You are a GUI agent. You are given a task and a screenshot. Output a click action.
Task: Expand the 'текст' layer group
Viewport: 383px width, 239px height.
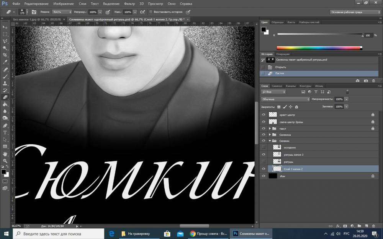point(270,128)
